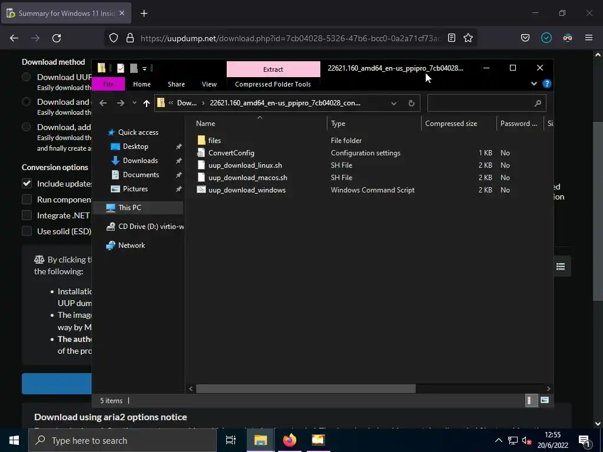Image resolution: width=603 pixels, height=452 pixels.
Task: Select the uup_download_linux.sh file icon
Action: [201, 165]
